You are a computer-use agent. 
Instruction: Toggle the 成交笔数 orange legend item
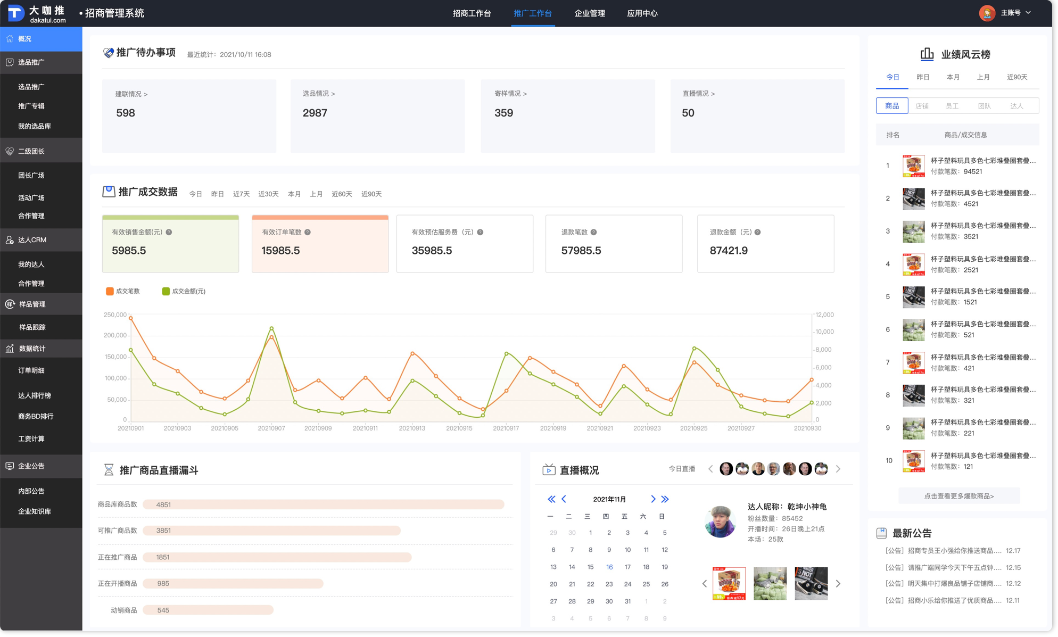pos(123,291)
